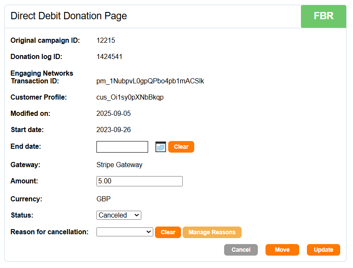The height and width of the screenshot is (268, 353).
Task: Clear the End date value
Action: pyautogui.click(x=181, y=147)
